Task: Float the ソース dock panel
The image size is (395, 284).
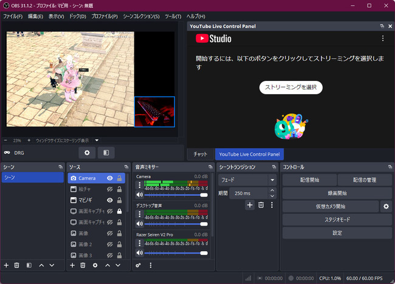Action: [x=126, y=167]
